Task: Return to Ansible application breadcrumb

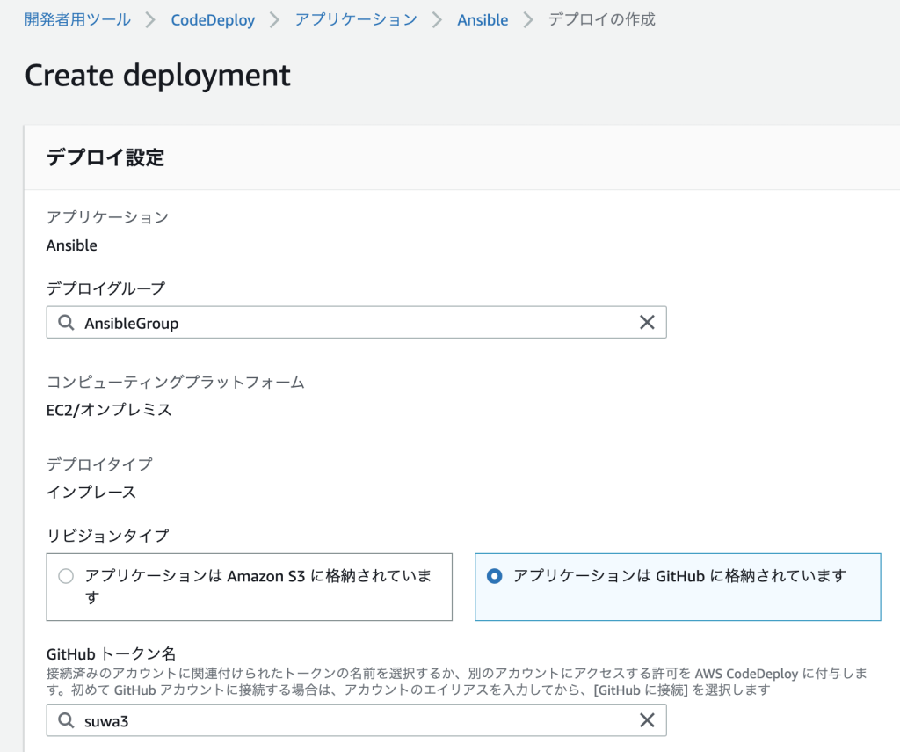Action: coord(483,19)
